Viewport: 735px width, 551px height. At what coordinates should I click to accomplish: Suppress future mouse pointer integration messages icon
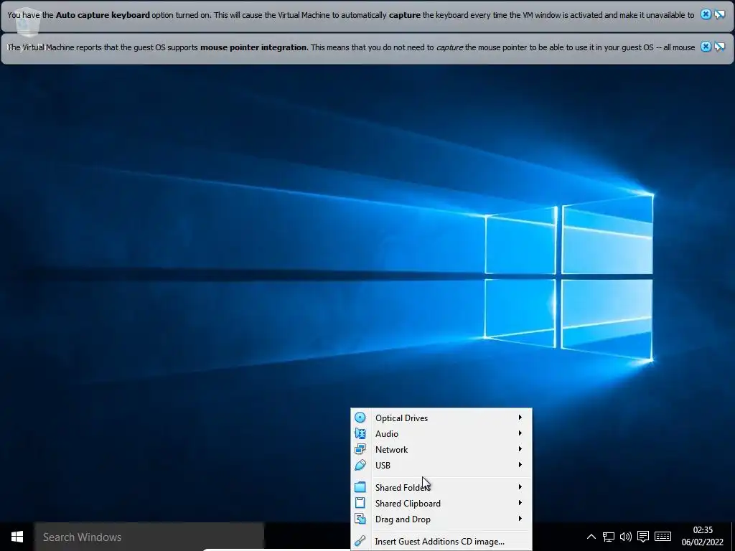click(719, 47)
